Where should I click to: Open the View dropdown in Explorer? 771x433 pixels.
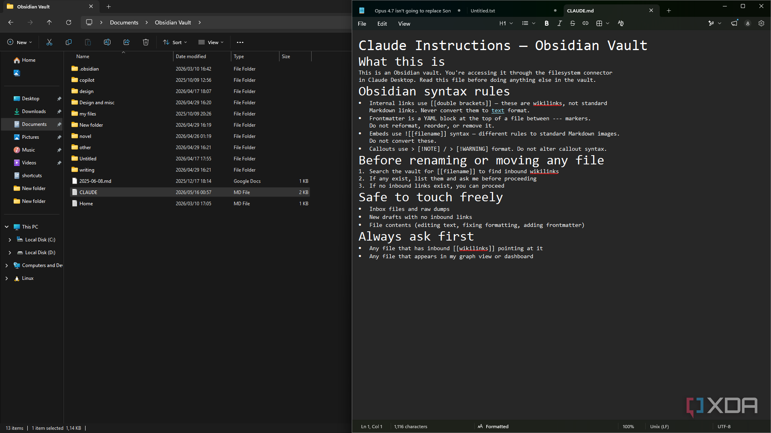coord(211,42)
